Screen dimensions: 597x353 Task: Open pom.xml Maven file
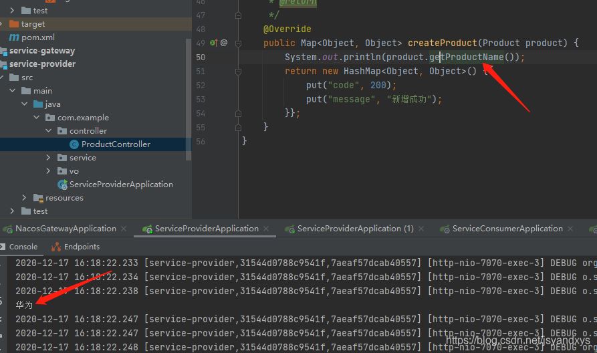tap(37, 37)
